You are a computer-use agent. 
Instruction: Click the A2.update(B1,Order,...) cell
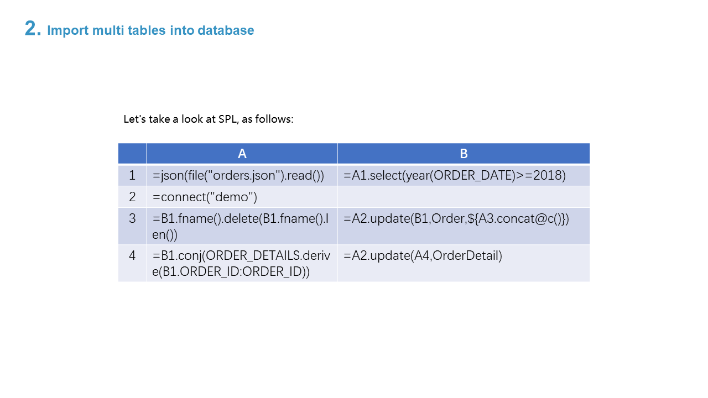point(456,218)
